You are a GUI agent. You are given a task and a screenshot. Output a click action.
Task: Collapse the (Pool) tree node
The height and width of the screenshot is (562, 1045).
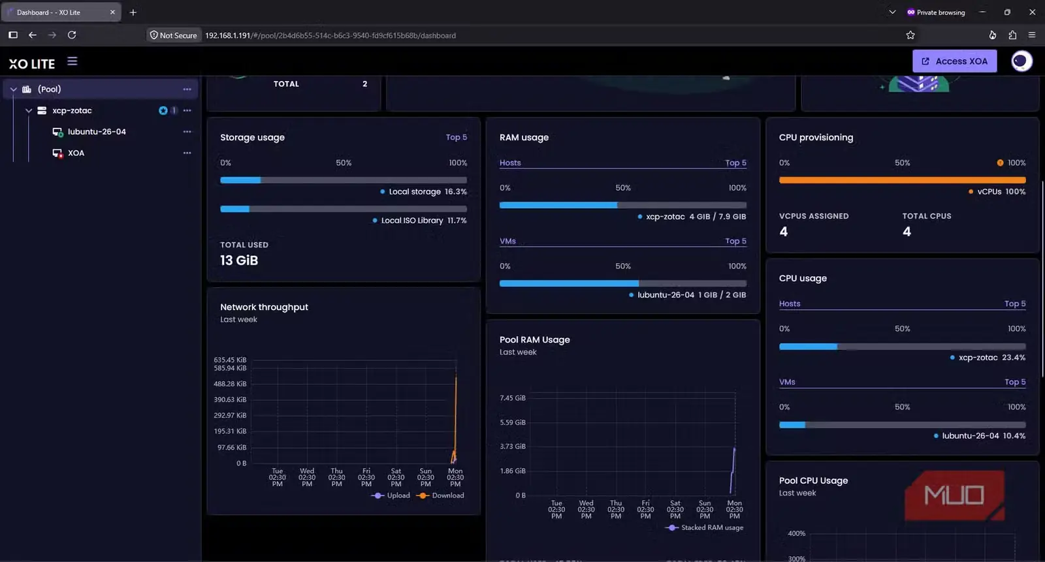(x=13, y=89)
